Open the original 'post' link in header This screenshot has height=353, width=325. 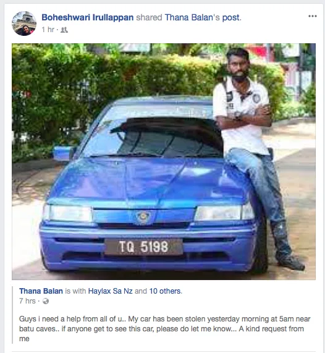[x=230, y=17]
